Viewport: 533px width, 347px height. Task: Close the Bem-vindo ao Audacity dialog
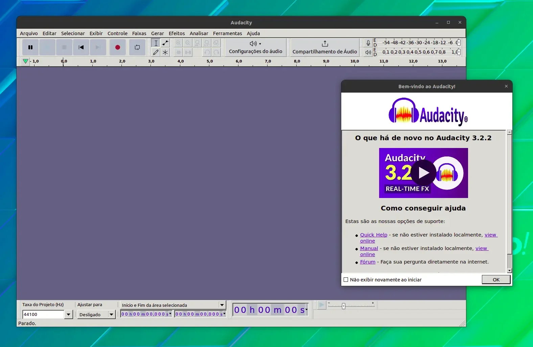[x=506, y=86]
